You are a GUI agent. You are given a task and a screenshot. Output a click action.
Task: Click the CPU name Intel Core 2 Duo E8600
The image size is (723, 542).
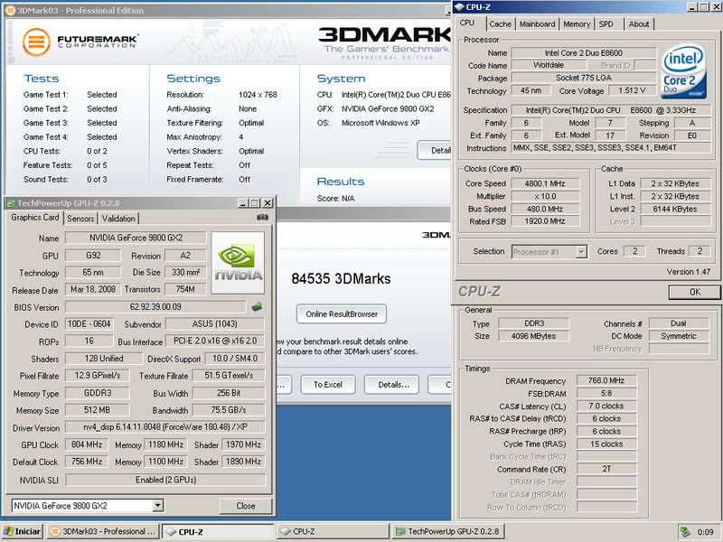[583, 53]
